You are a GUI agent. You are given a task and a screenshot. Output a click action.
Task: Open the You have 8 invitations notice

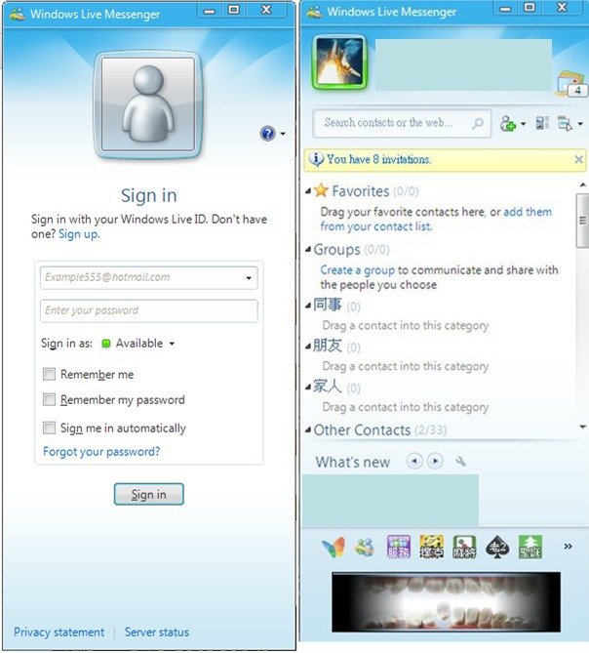pos(378,159)
